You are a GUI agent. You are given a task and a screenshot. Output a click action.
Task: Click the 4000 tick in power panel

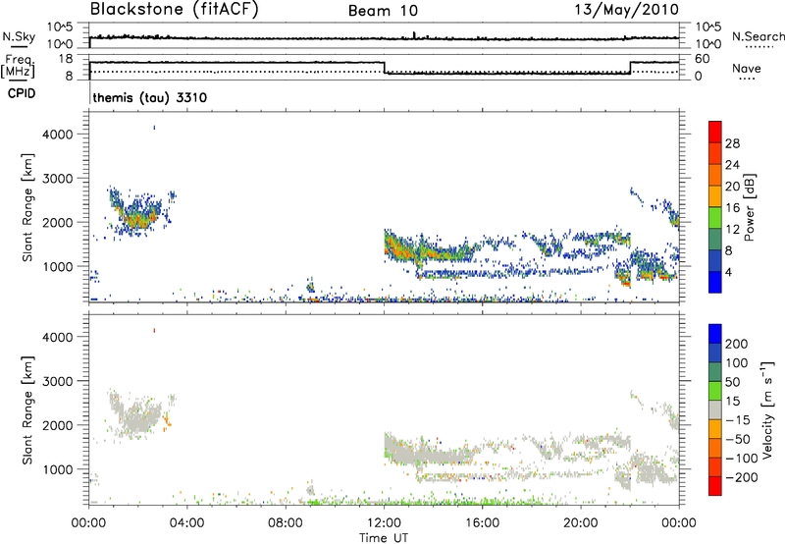tap(58, 135)
